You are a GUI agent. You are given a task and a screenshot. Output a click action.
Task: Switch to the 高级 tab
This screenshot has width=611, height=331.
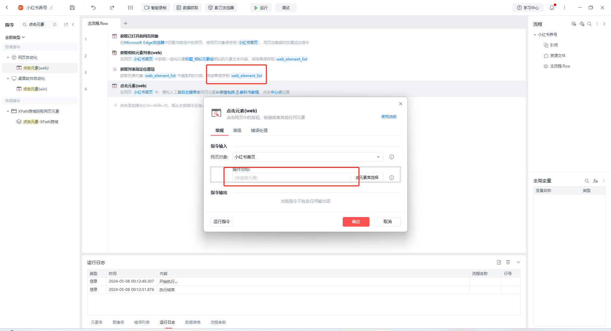pyautogui.click(x=237, y=130)
